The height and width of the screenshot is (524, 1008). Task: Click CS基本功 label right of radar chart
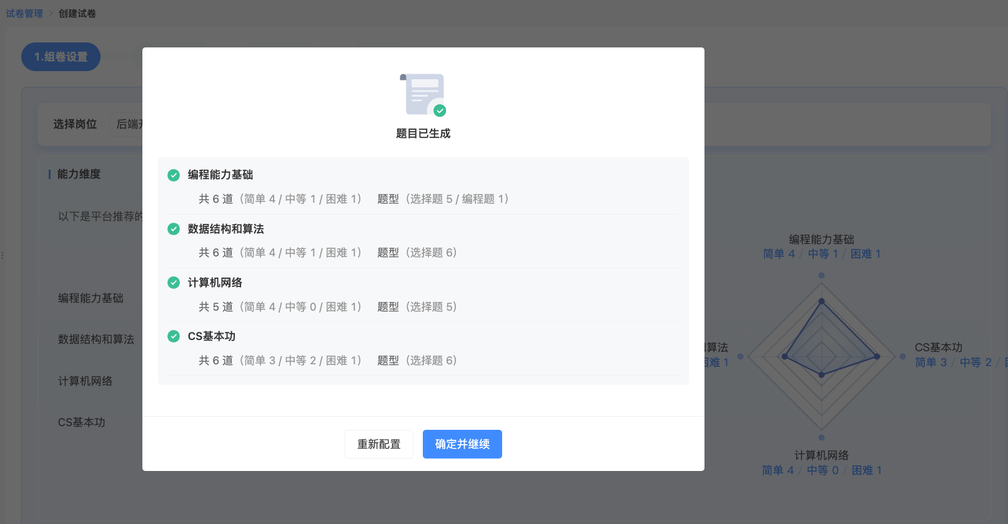(939, 347)
